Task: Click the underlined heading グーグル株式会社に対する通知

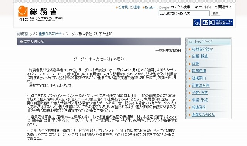Action: pos(99,59)
